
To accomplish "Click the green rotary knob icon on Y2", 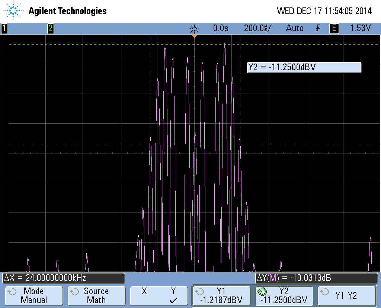I will 262,292.
